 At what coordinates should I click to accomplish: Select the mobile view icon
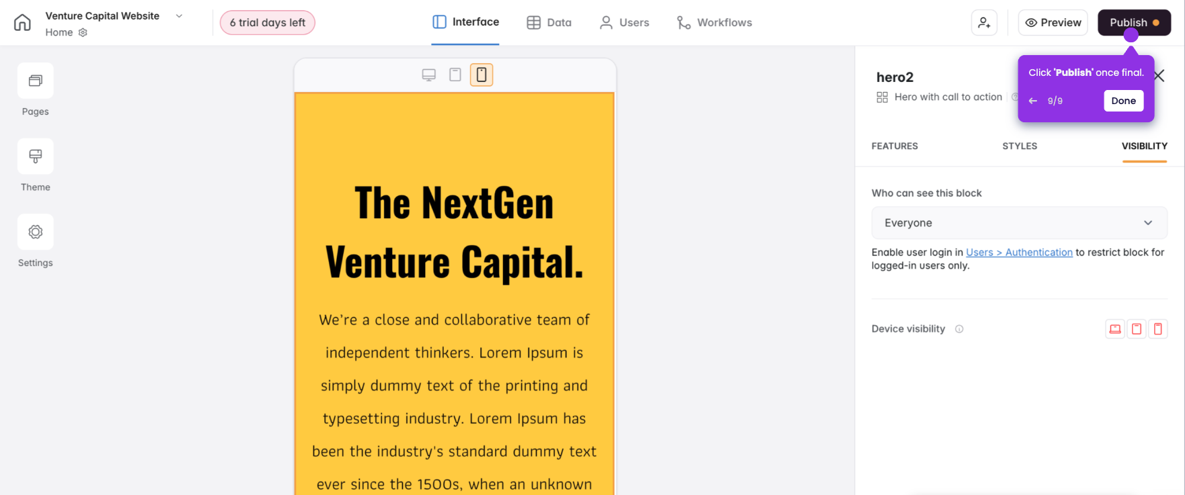(482, 75)
